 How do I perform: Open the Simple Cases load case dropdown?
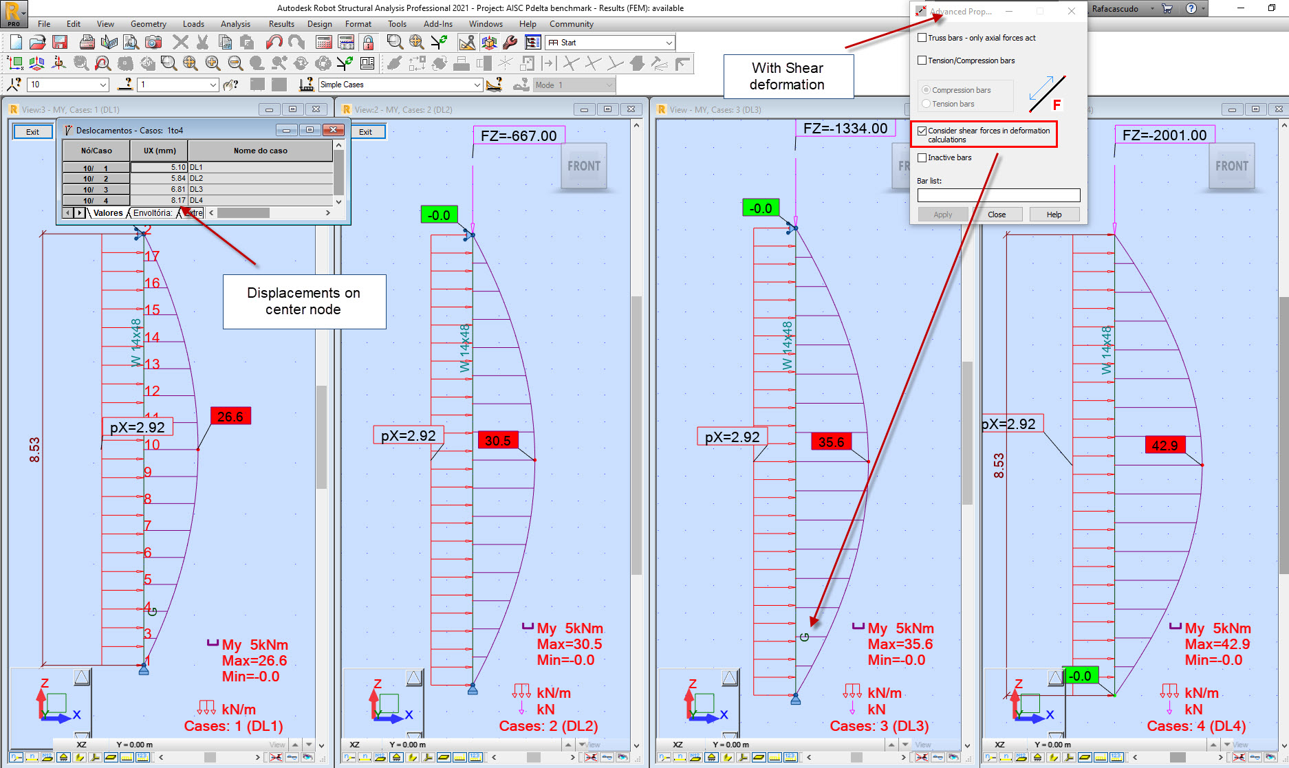point(477,85)
